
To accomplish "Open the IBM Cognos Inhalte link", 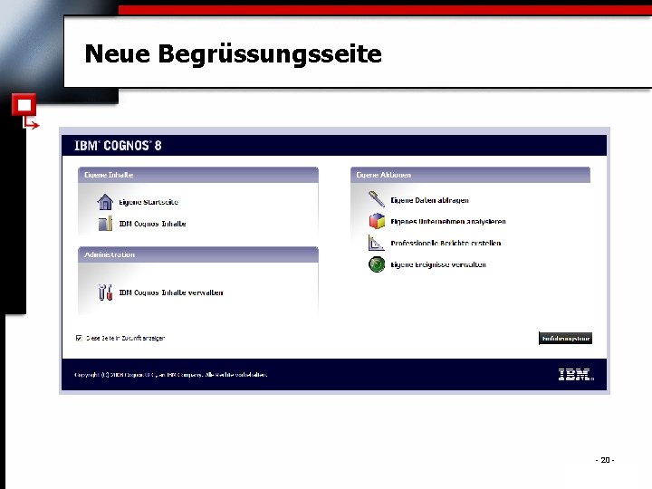I will pos(152,224).
